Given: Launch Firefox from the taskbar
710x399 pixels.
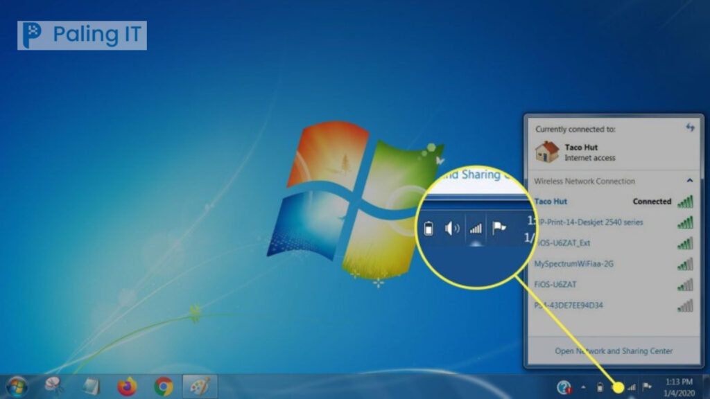Looking at the screenshot, I should click(128, 387).
